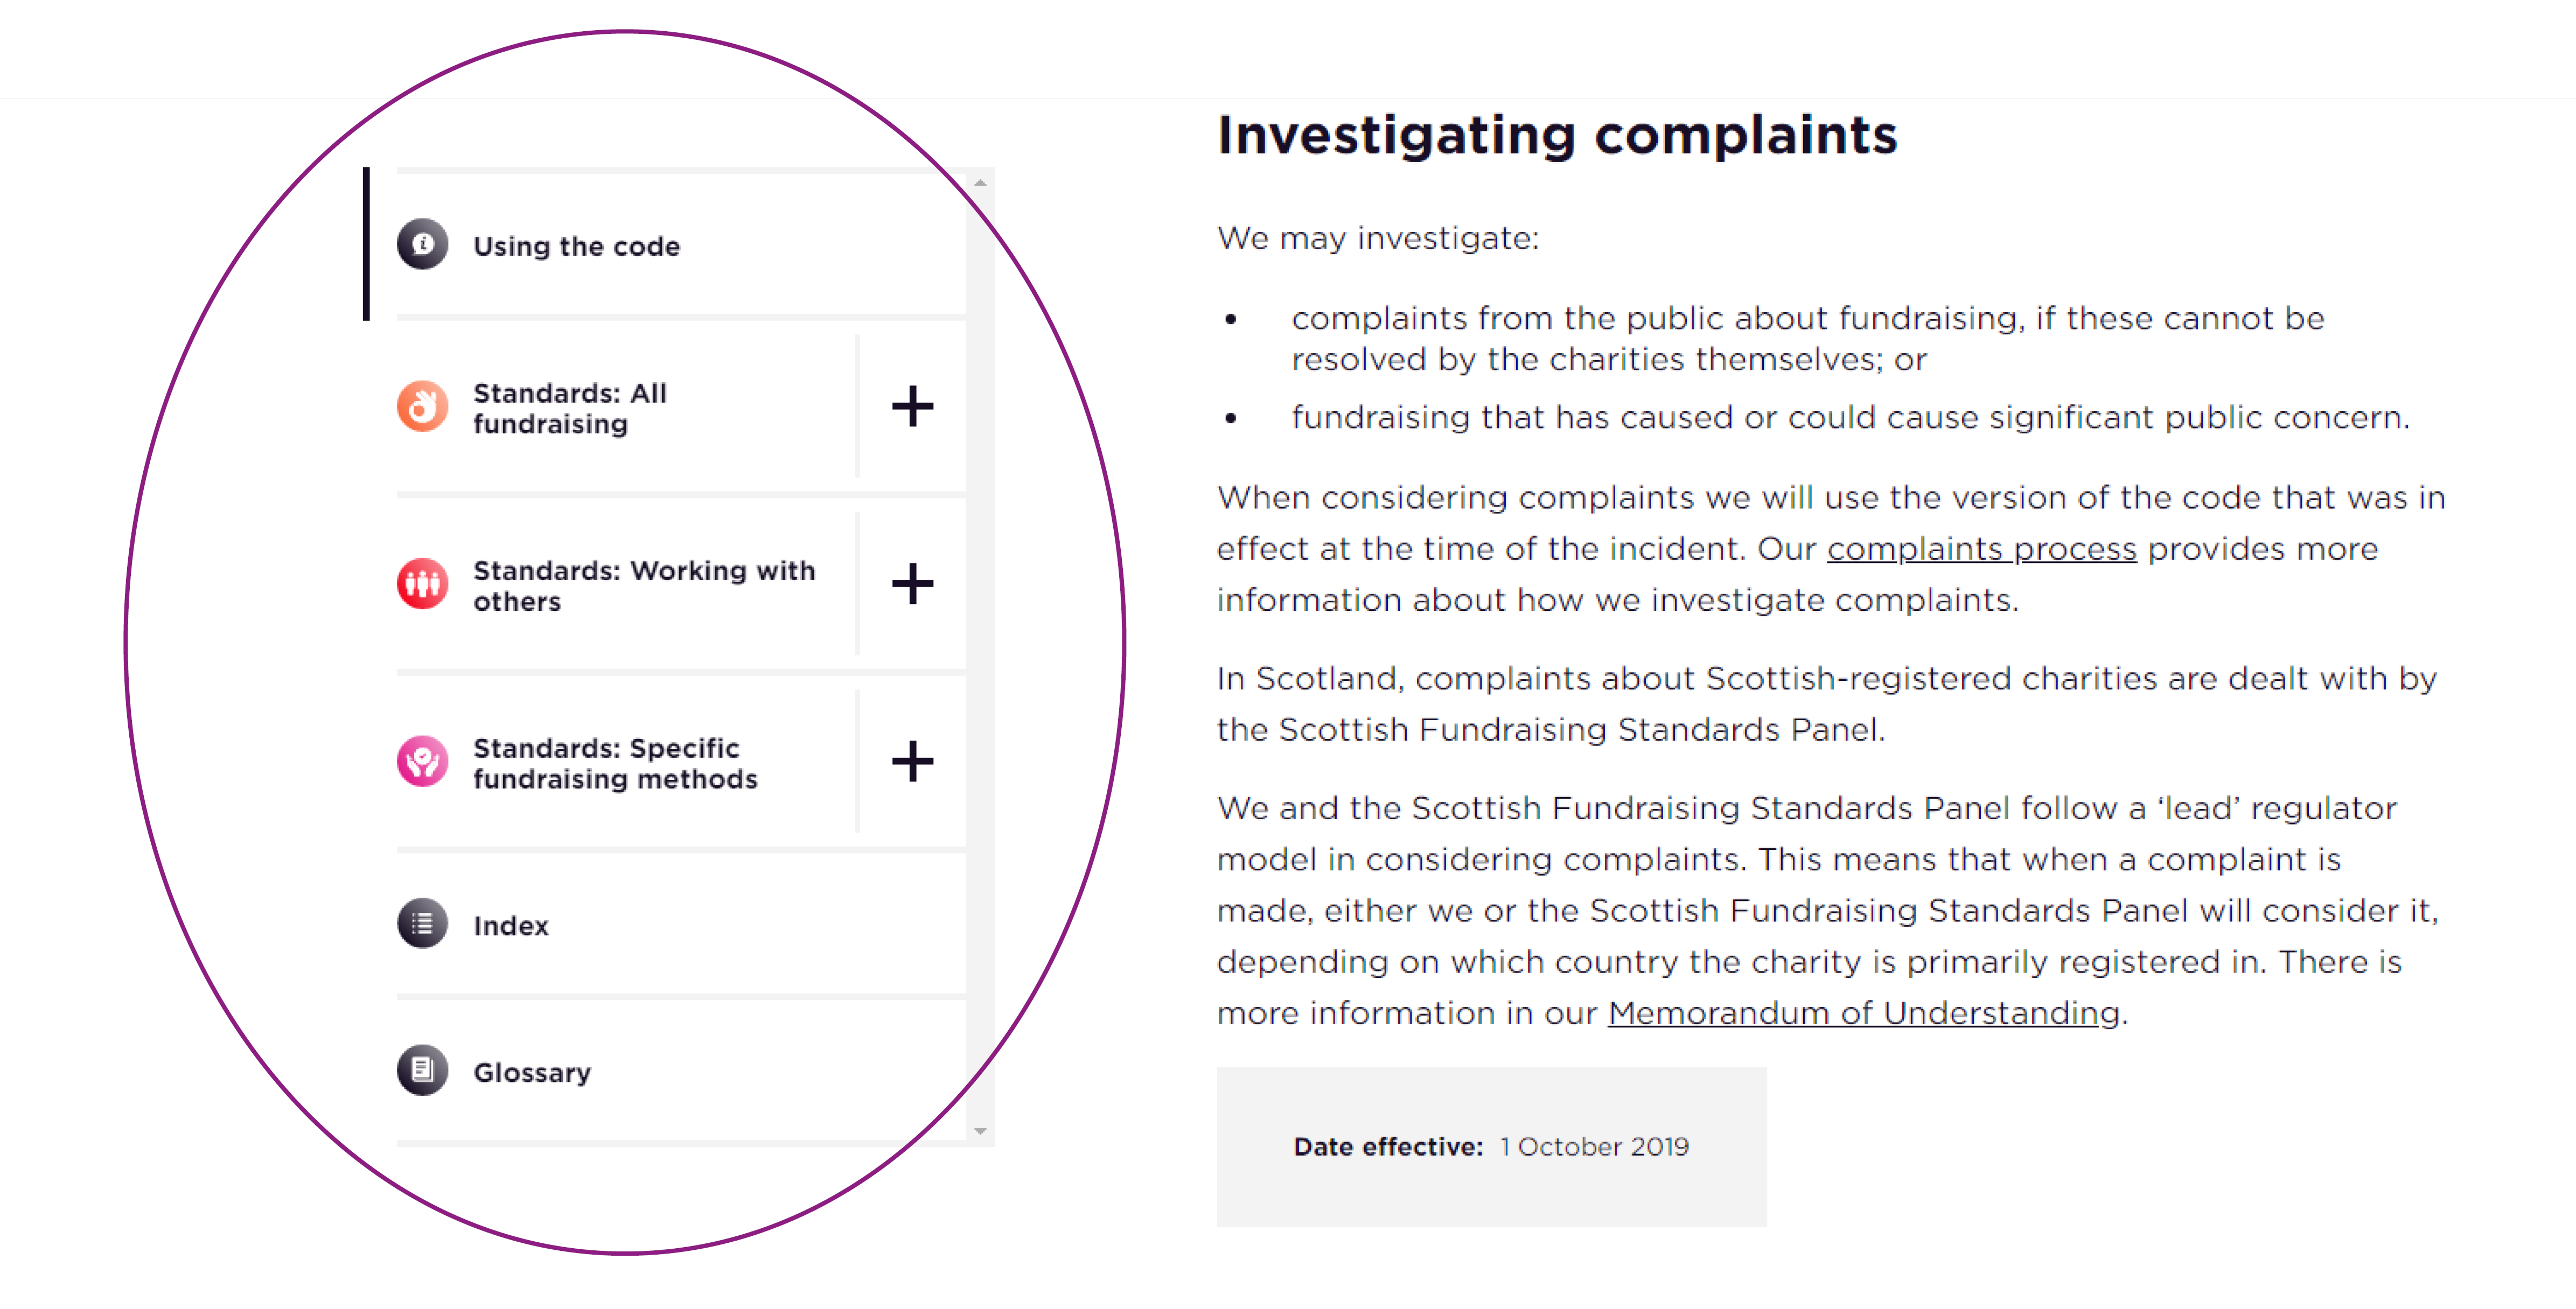
Task: Open the Index menu item
Action: coord(681,924)
